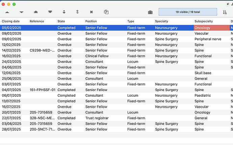
Task: Click the 'Clinical Fellow' position cell
Action: (97, 56)
